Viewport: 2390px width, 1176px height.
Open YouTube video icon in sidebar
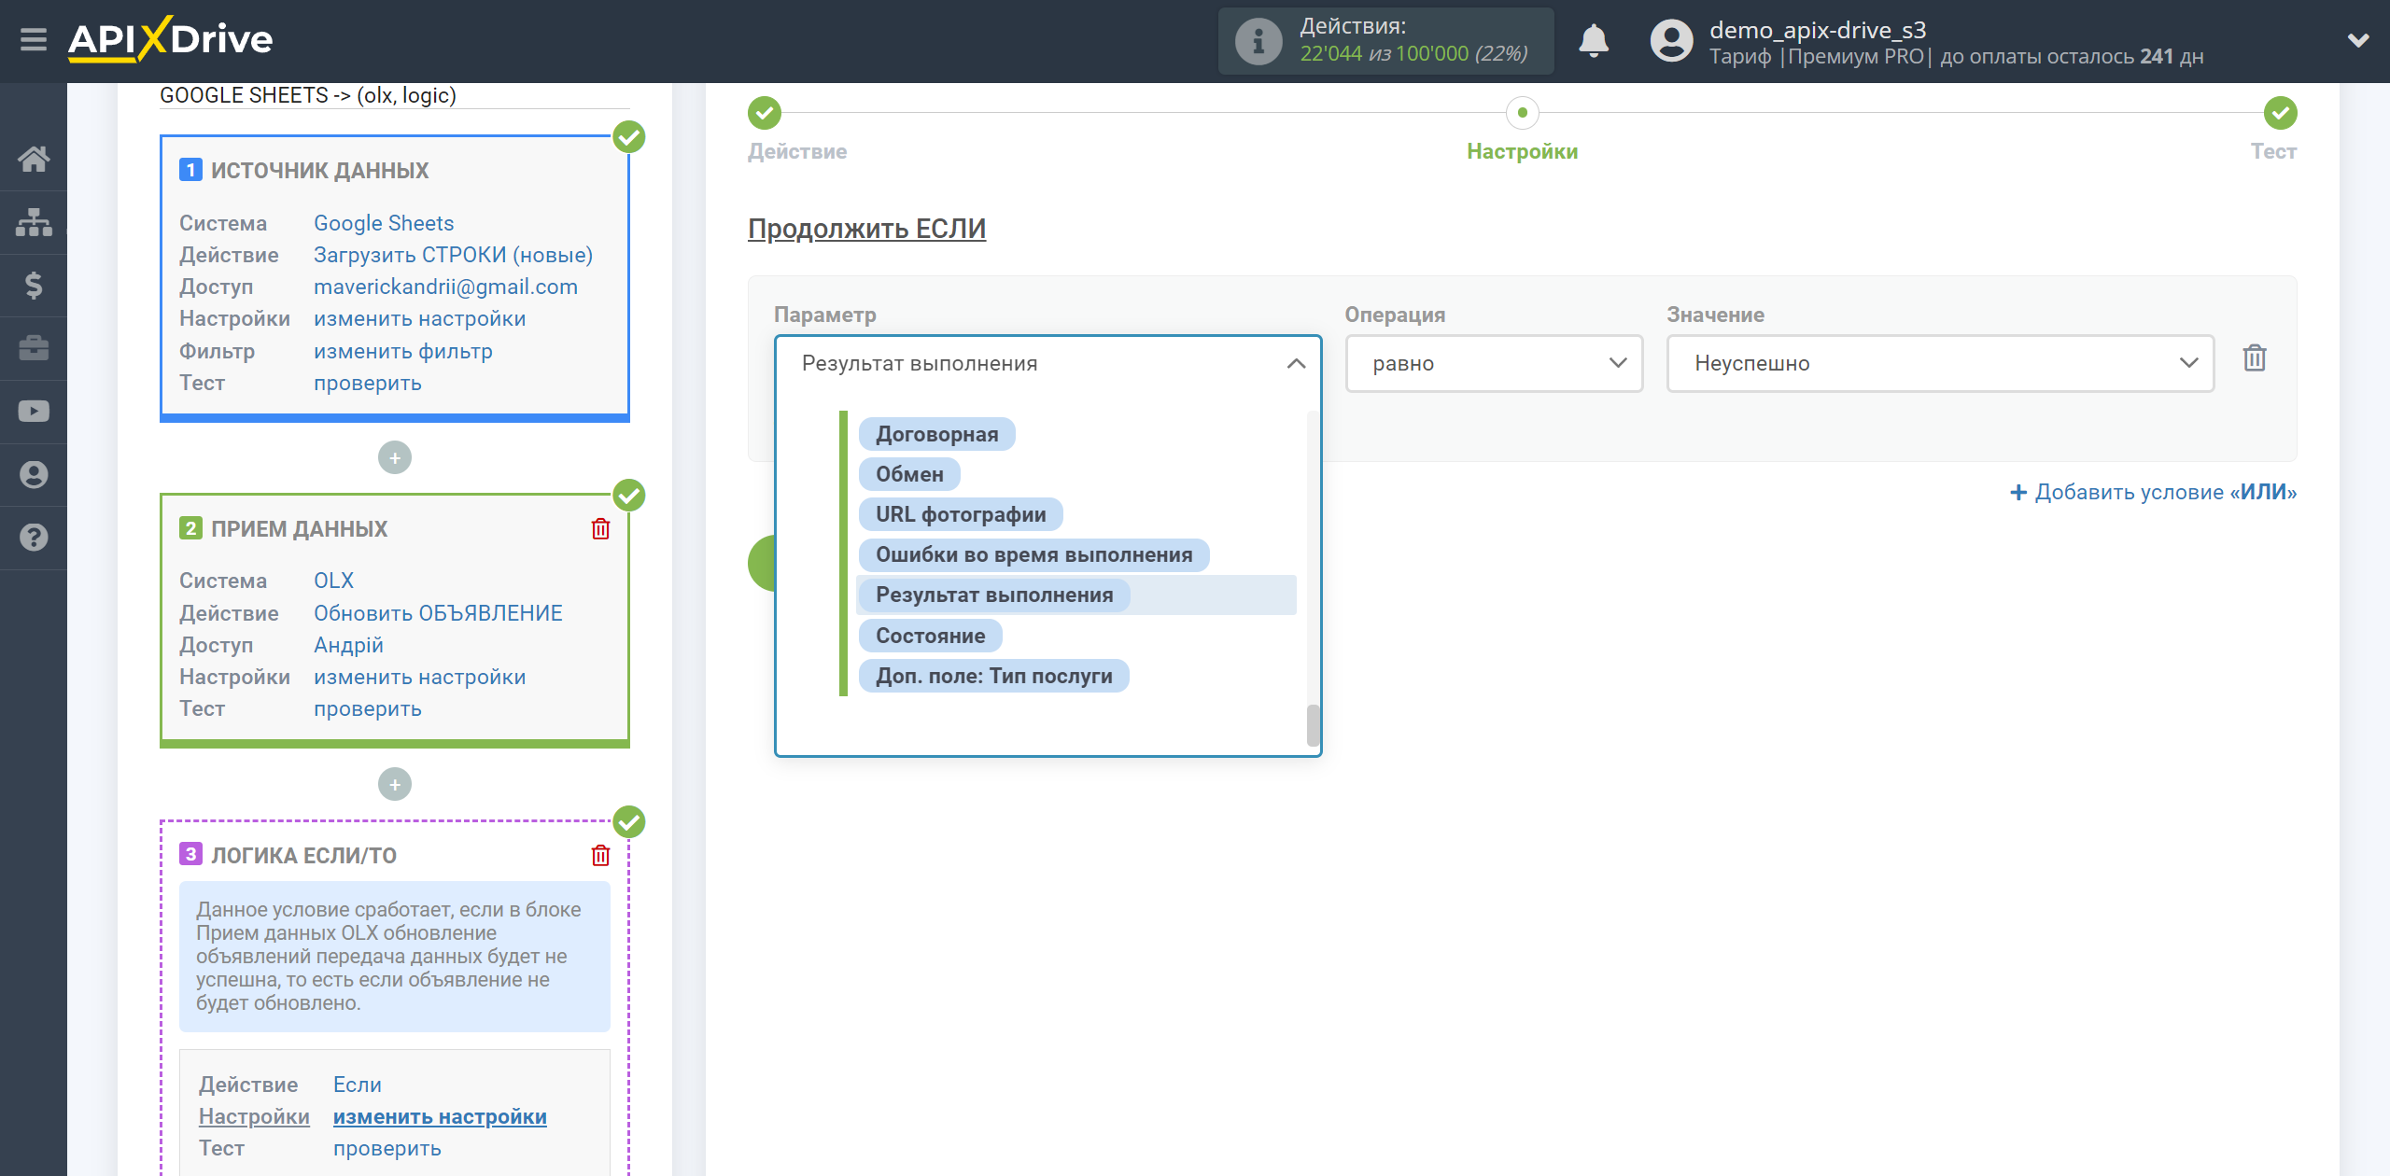[34, 412]
